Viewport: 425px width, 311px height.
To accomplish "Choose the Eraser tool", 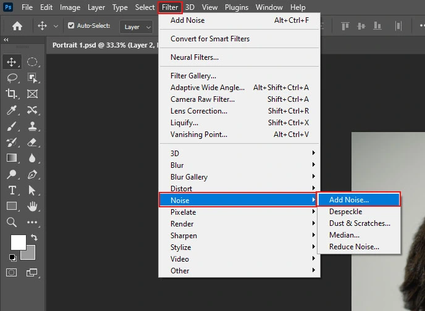I will tap(32, 142).
